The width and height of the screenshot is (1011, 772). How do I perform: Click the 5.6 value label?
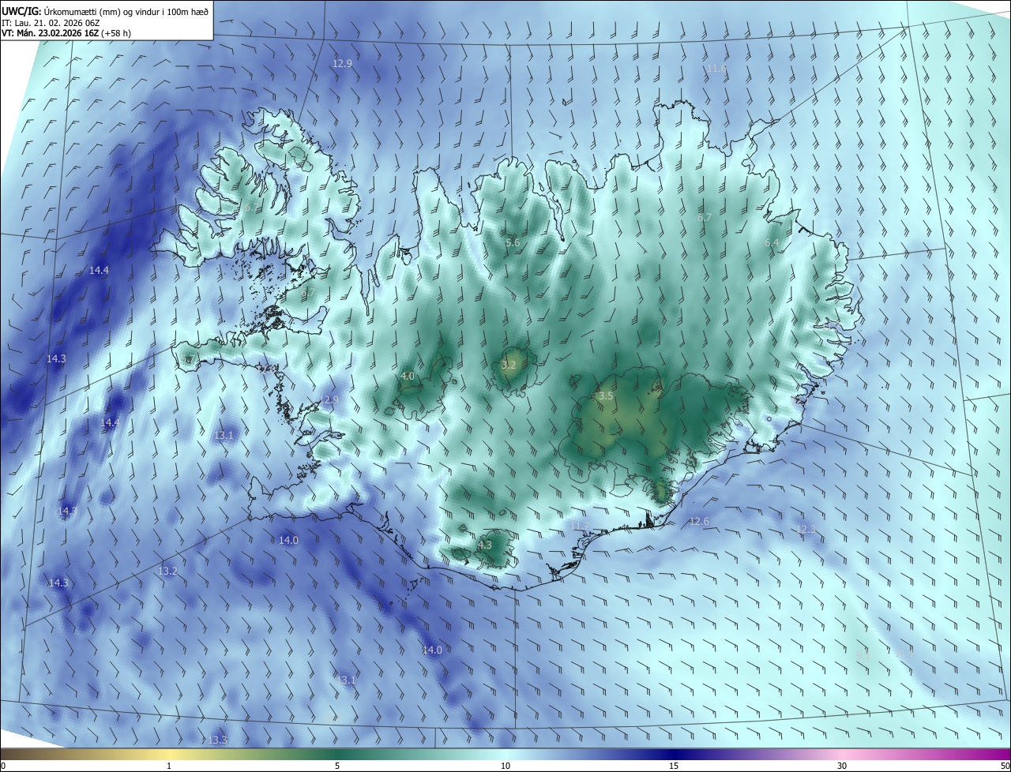(x=513, y=242)
